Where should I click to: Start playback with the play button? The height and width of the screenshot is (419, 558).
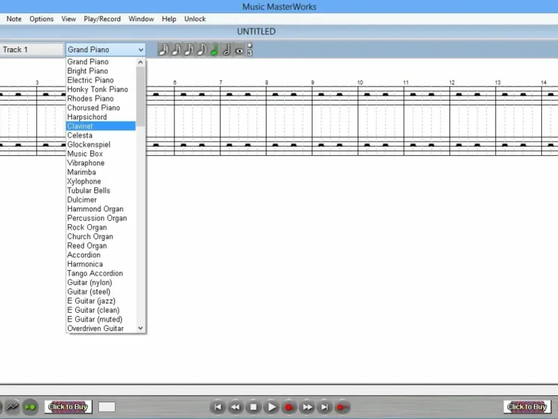point(271,406)
